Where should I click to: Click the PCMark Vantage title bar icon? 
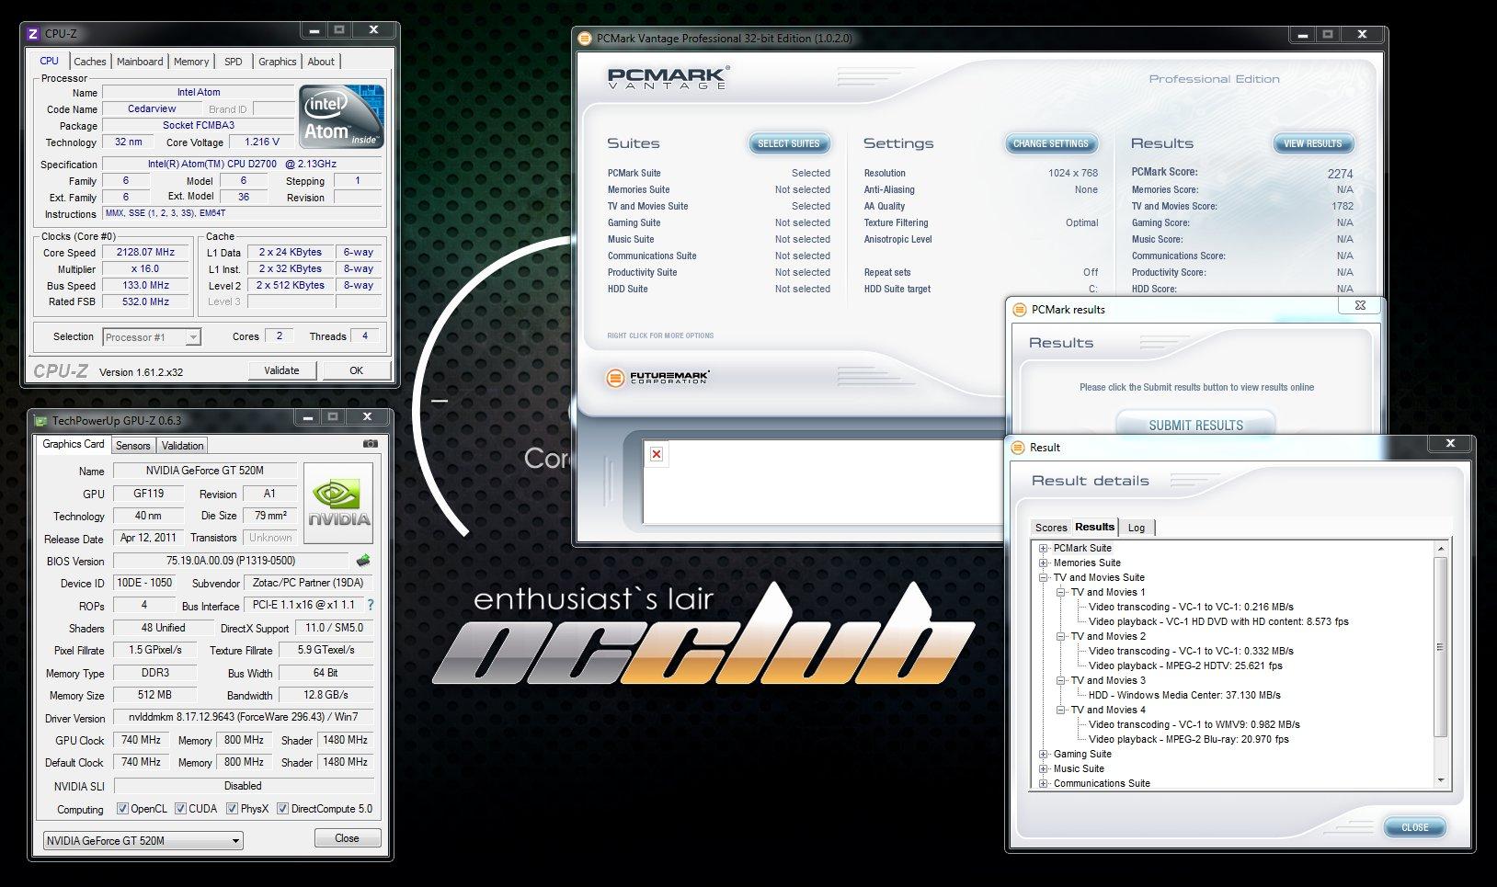(585, 39)
